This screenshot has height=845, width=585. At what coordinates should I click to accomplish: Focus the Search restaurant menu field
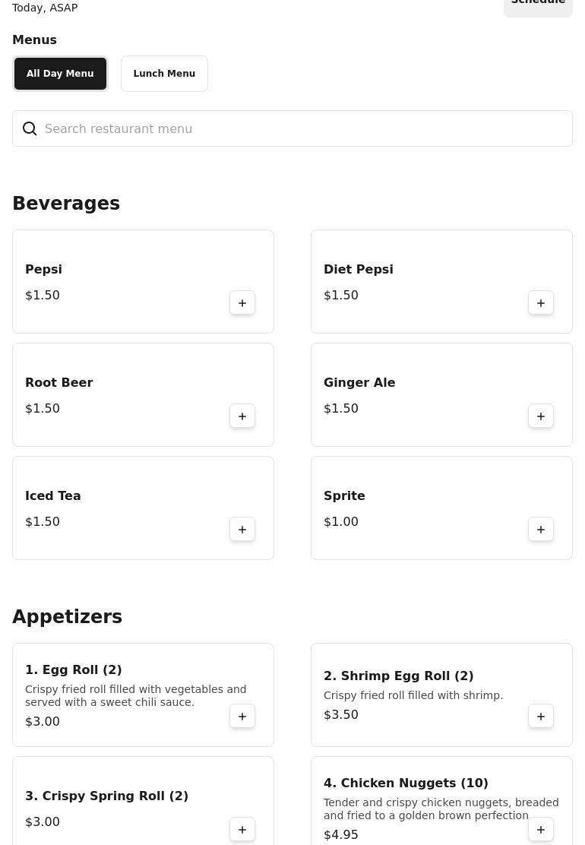pyautogui.click(x=304, y=129)
